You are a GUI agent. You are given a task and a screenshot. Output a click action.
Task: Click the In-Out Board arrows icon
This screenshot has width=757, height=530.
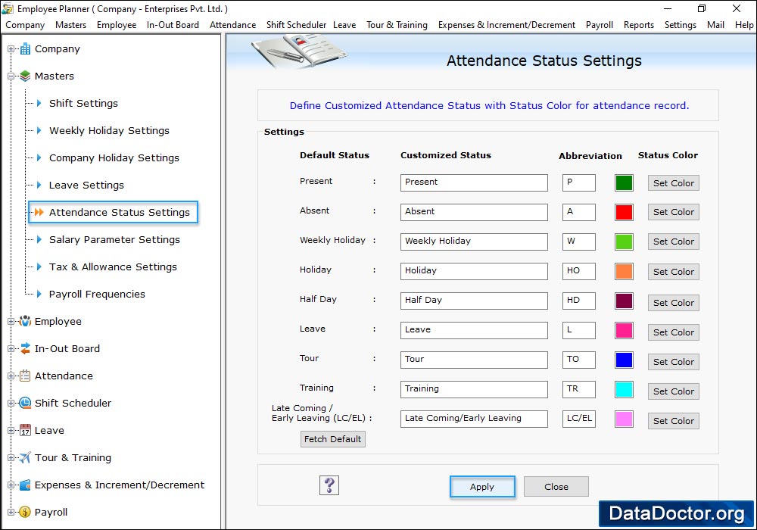pos(25,348)
